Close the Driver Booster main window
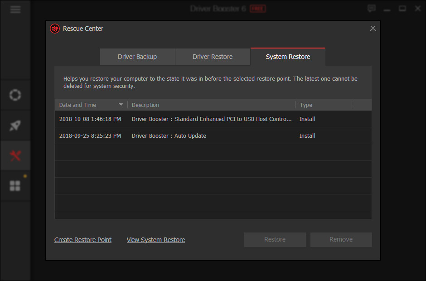The image size is (426, 281). [417, 9]
